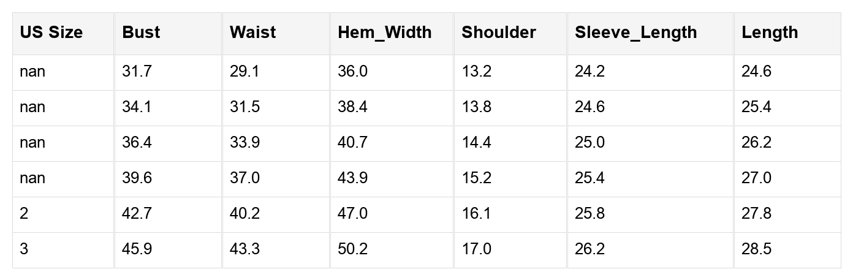This screenshot has width=853, height=280.
Task: Select the bust value 45.9 cell
Action: click(137, 249)
